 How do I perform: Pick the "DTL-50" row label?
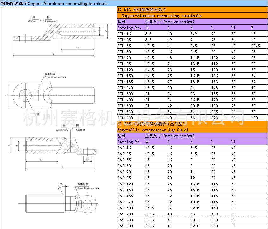click(x=124, y=52)
